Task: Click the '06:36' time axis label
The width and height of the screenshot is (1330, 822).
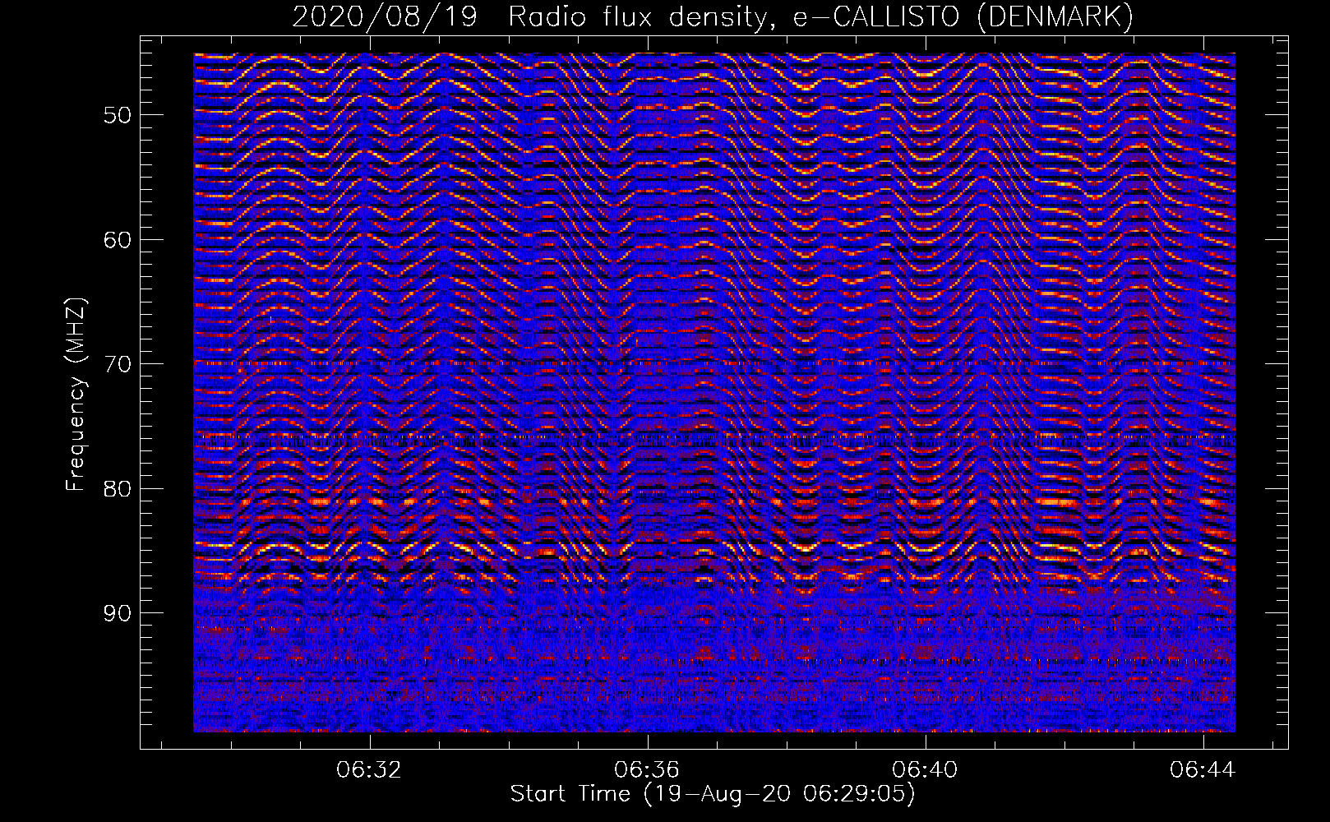Action: [x=647, y=770]
